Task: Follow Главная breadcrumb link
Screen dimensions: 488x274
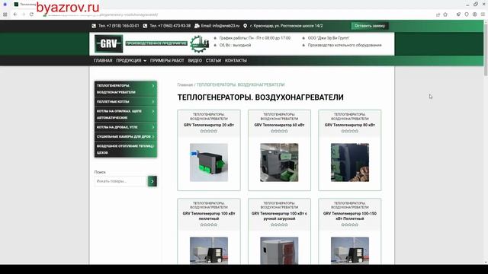Action: tap(185, 84)
